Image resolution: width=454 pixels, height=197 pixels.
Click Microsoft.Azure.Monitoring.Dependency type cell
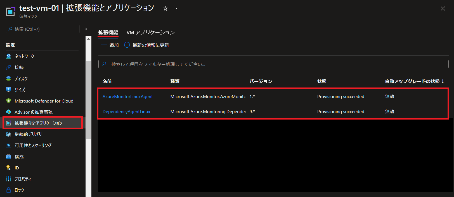click(x=208, y=112)
